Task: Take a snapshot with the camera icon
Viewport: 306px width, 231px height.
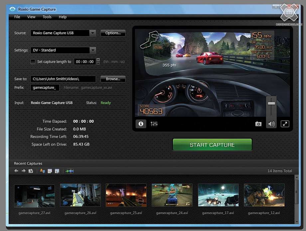Action: coord(258,124)
